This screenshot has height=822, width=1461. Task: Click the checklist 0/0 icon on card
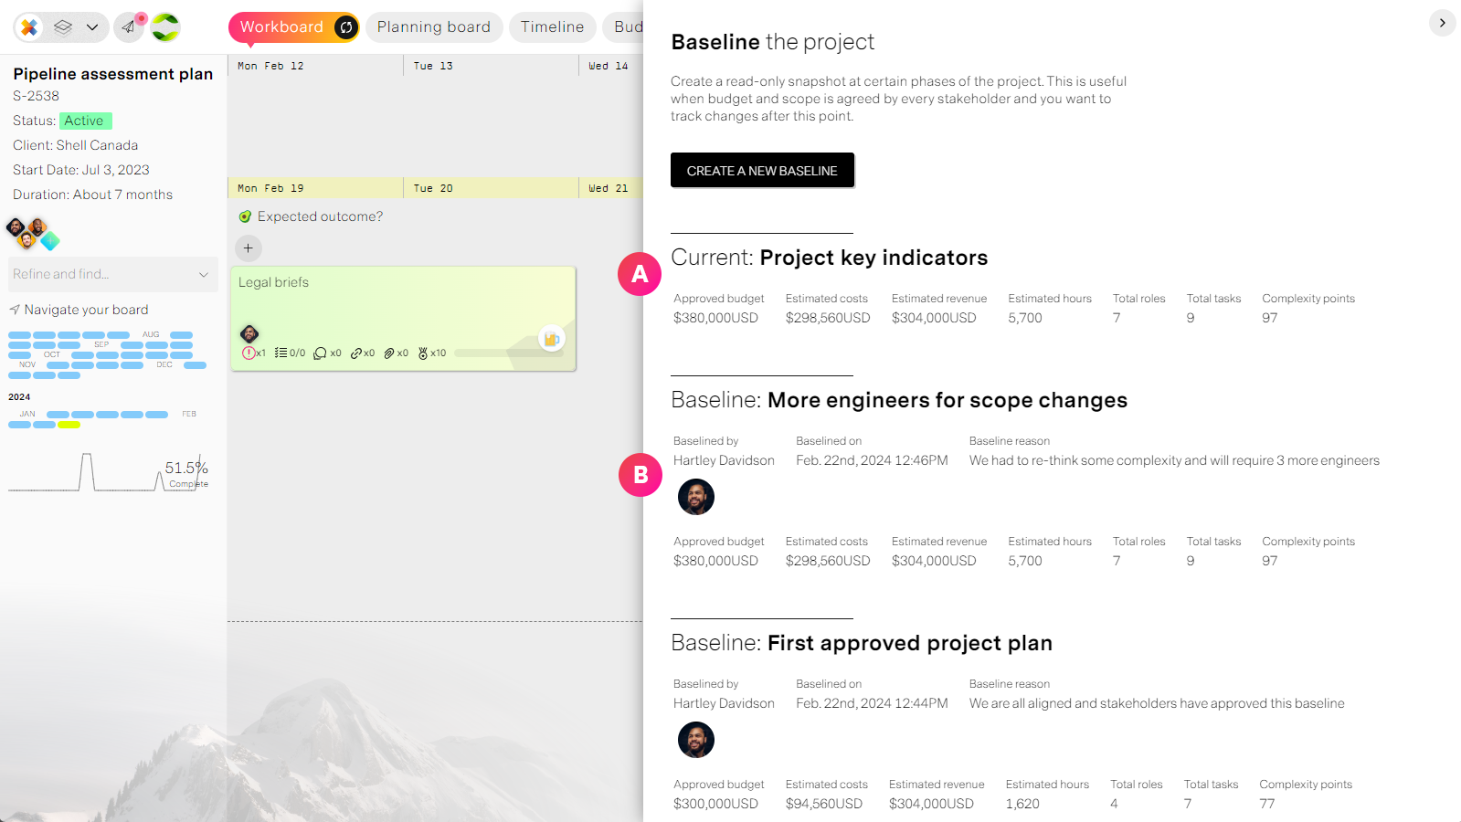pos(281,353)
